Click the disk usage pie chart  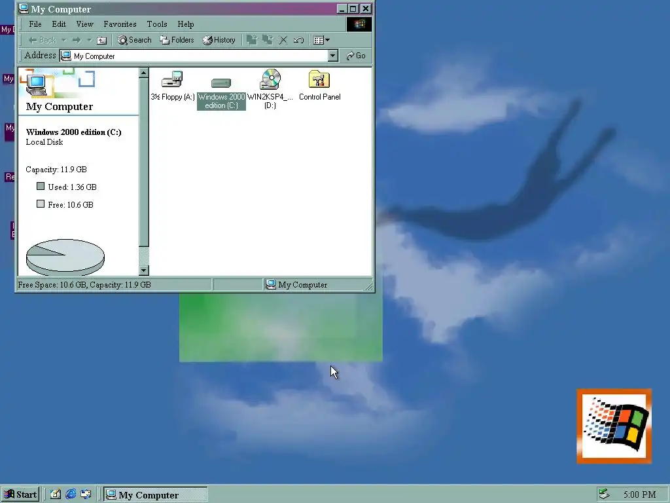[65, 256]
